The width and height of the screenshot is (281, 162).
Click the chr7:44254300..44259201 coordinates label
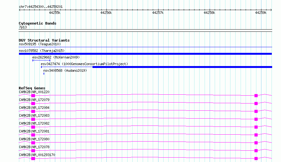pyautogui.click(x=41, y=7)
